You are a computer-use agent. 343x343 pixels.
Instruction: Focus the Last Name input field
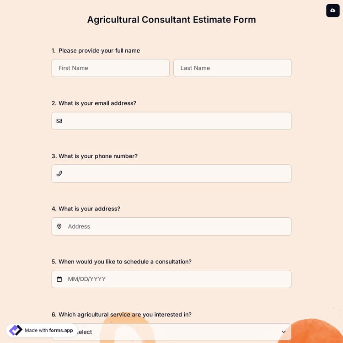[x=232, y=68]
